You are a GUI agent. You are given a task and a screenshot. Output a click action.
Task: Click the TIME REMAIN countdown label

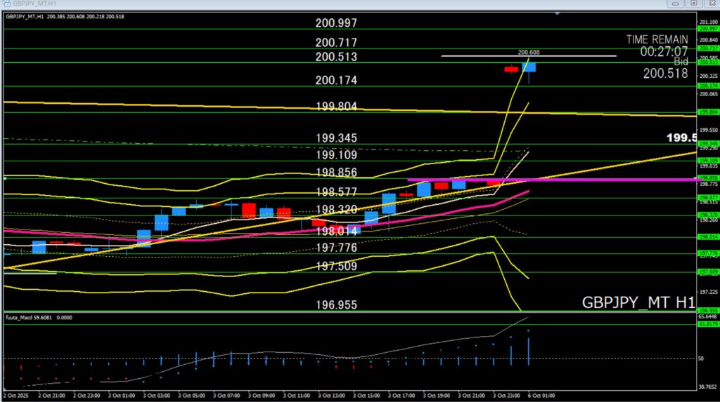[657, 46]
